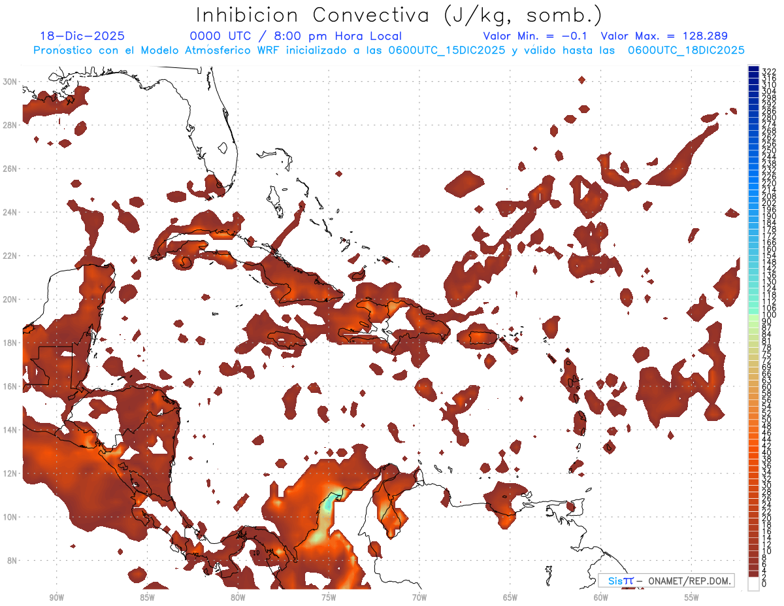The width and height of the screenshot is (784, 606).
Task: Pick the pale green colorbar swatch beside 100
Action: 754,316
